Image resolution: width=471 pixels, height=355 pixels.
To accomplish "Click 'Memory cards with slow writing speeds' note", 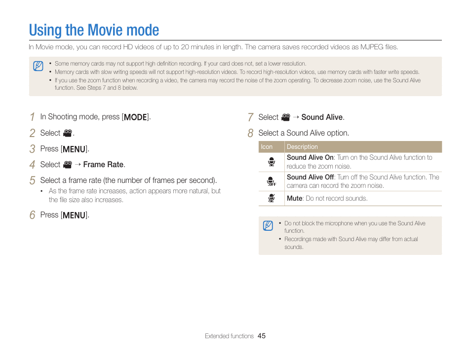I will 237,72.
